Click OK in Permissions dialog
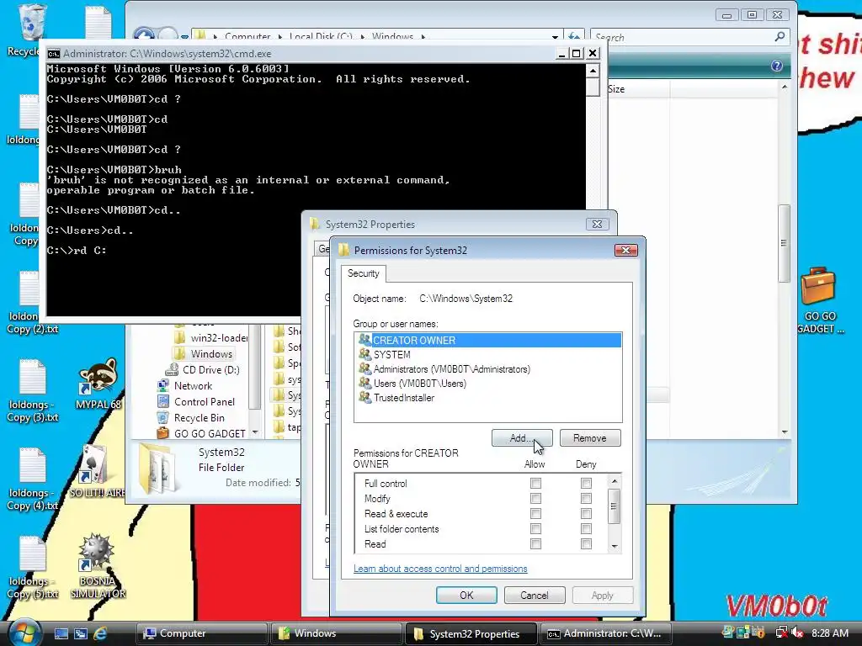Viewport: 862px width, 646px height. coord(466,596)
